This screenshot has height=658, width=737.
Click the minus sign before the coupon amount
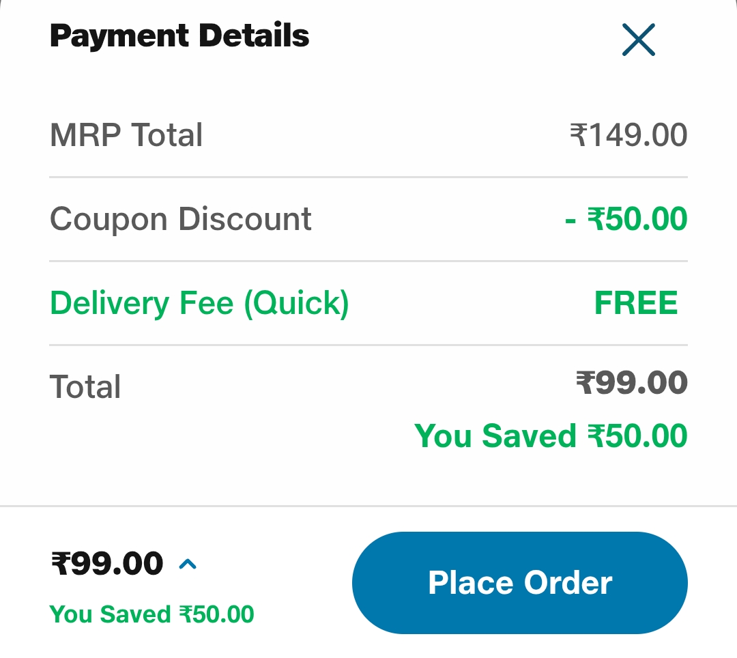pos(571,220)
